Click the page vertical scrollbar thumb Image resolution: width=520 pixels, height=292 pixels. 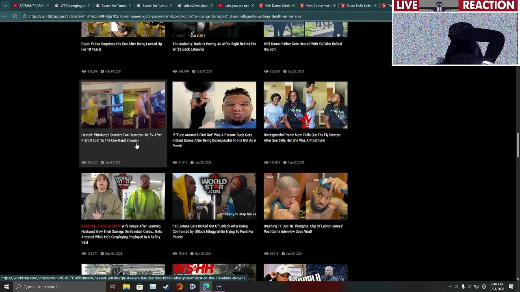518,145
